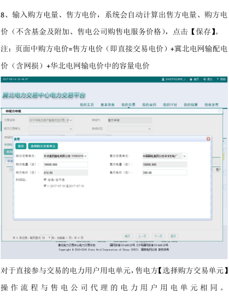Viewport: 229px width, 299px height.
Task: Open the 我的交易 navigation tab
Action: tap(128, 105)
